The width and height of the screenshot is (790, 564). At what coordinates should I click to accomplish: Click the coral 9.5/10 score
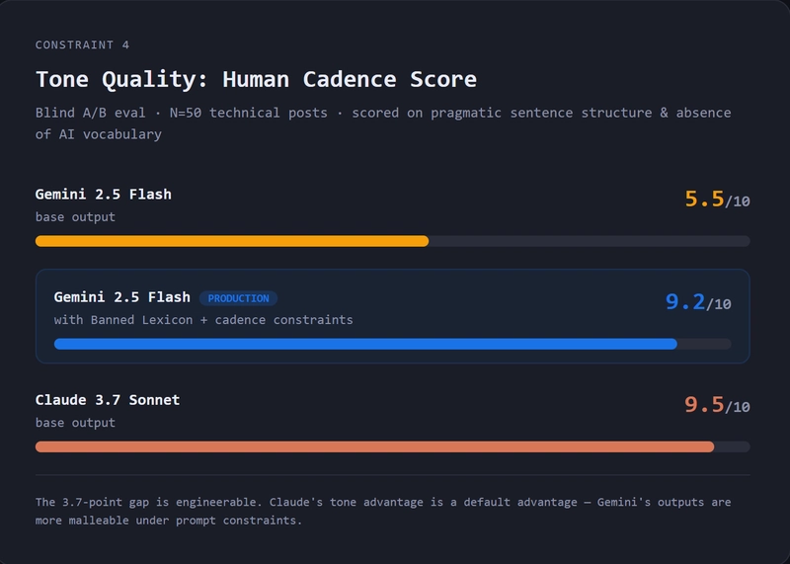click(717, 405)
